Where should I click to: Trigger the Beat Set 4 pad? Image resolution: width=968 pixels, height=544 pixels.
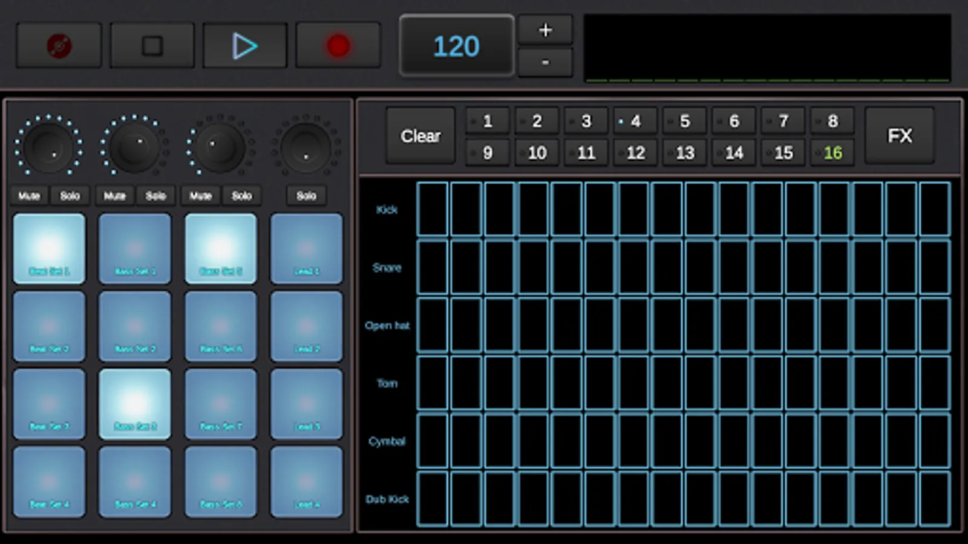(x=49, y=482)
